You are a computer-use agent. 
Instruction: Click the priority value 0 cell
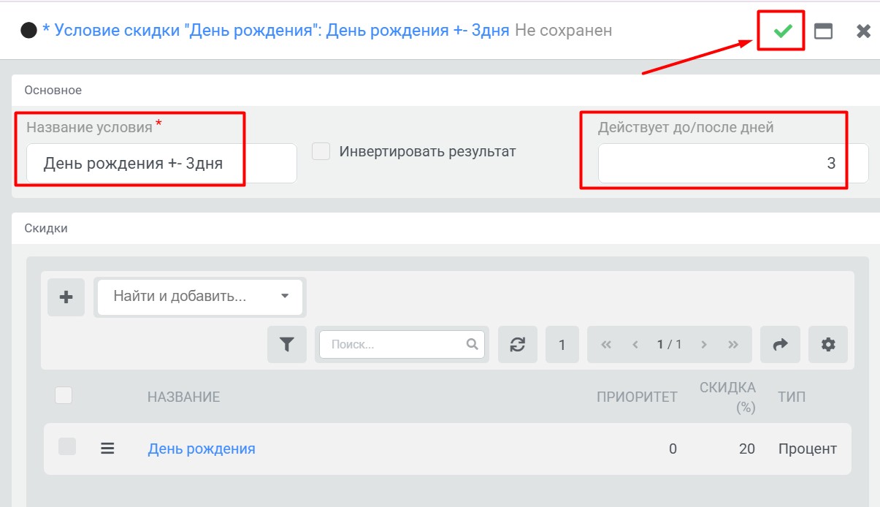tap(673, 449)
